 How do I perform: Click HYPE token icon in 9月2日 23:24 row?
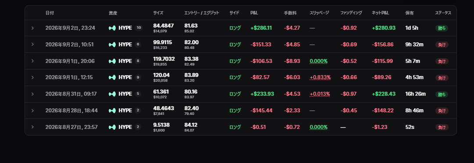[x=112, y=28]
